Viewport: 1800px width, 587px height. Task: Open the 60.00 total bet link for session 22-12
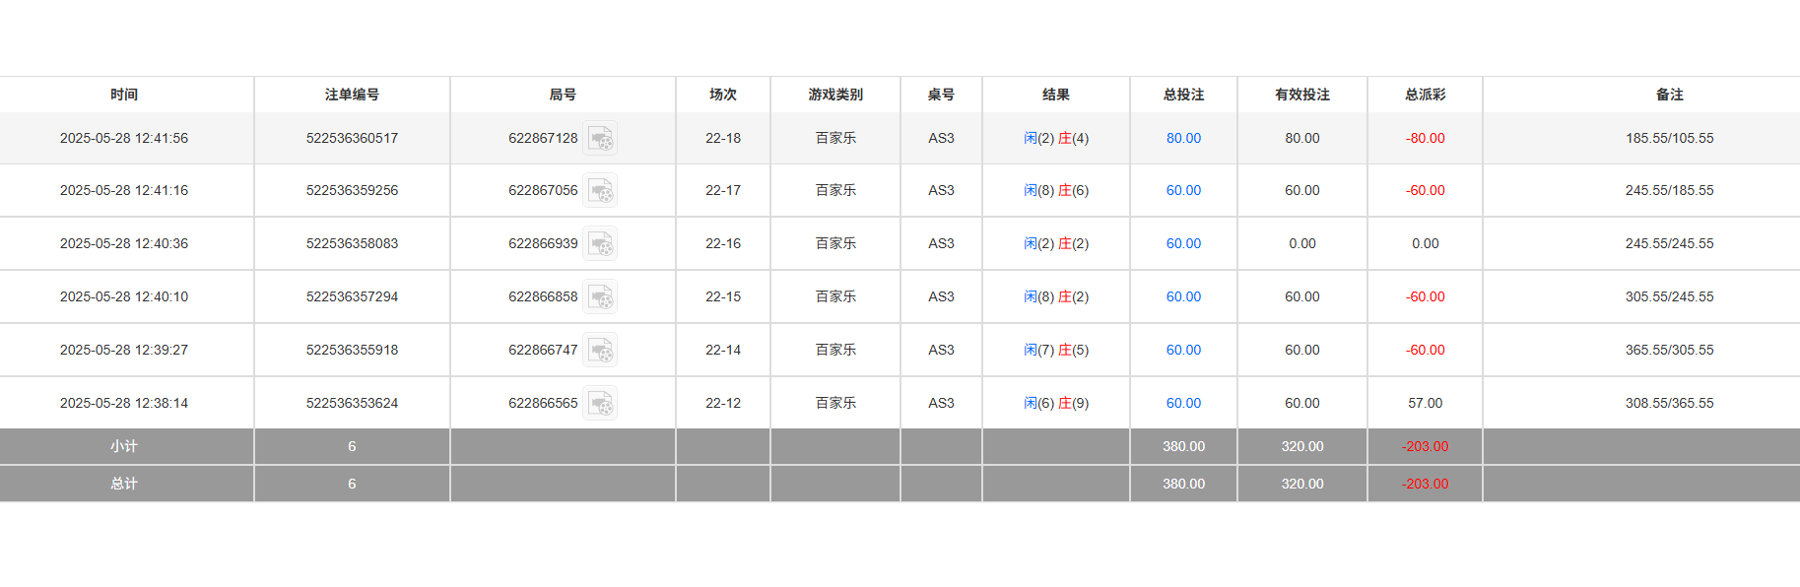tap(1183, 404)
